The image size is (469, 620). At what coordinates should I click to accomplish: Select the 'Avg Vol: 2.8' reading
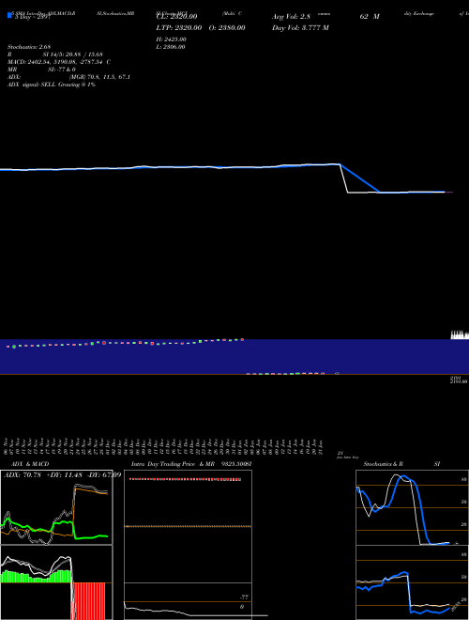point(291,17)
